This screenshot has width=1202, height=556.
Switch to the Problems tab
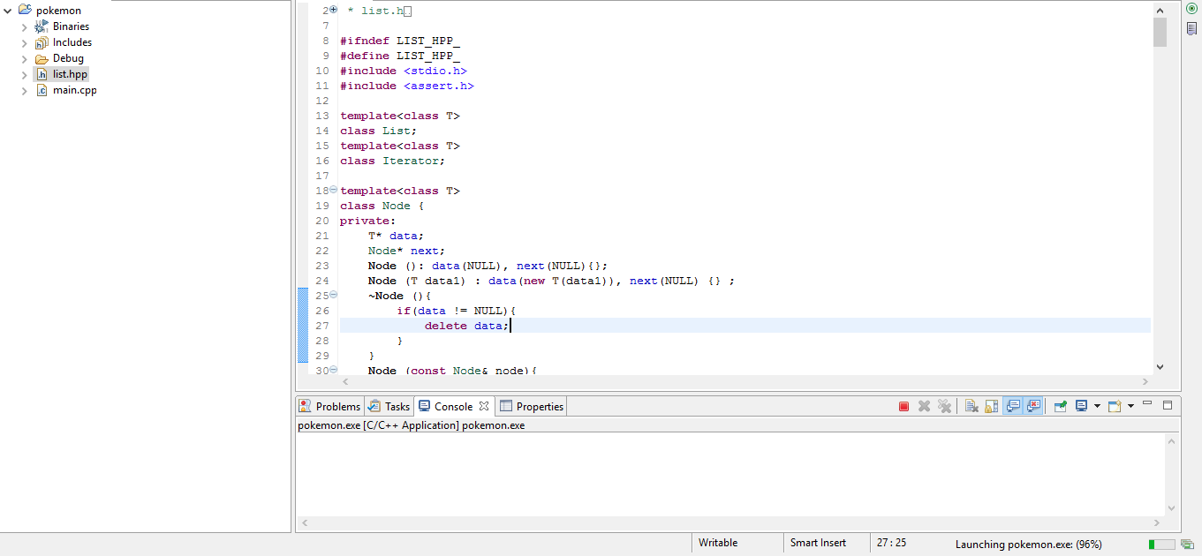(x=330, y=406)
